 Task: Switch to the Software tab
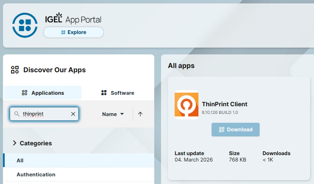pos(118,93)
